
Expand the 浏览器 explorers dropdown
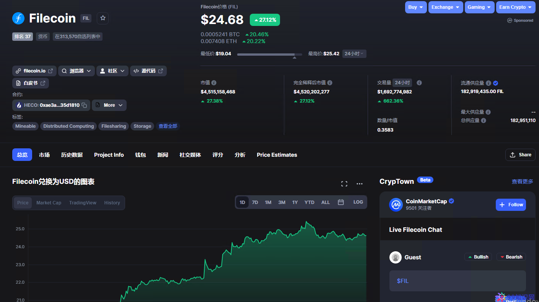pyautogui.click(x=77, y=71)
